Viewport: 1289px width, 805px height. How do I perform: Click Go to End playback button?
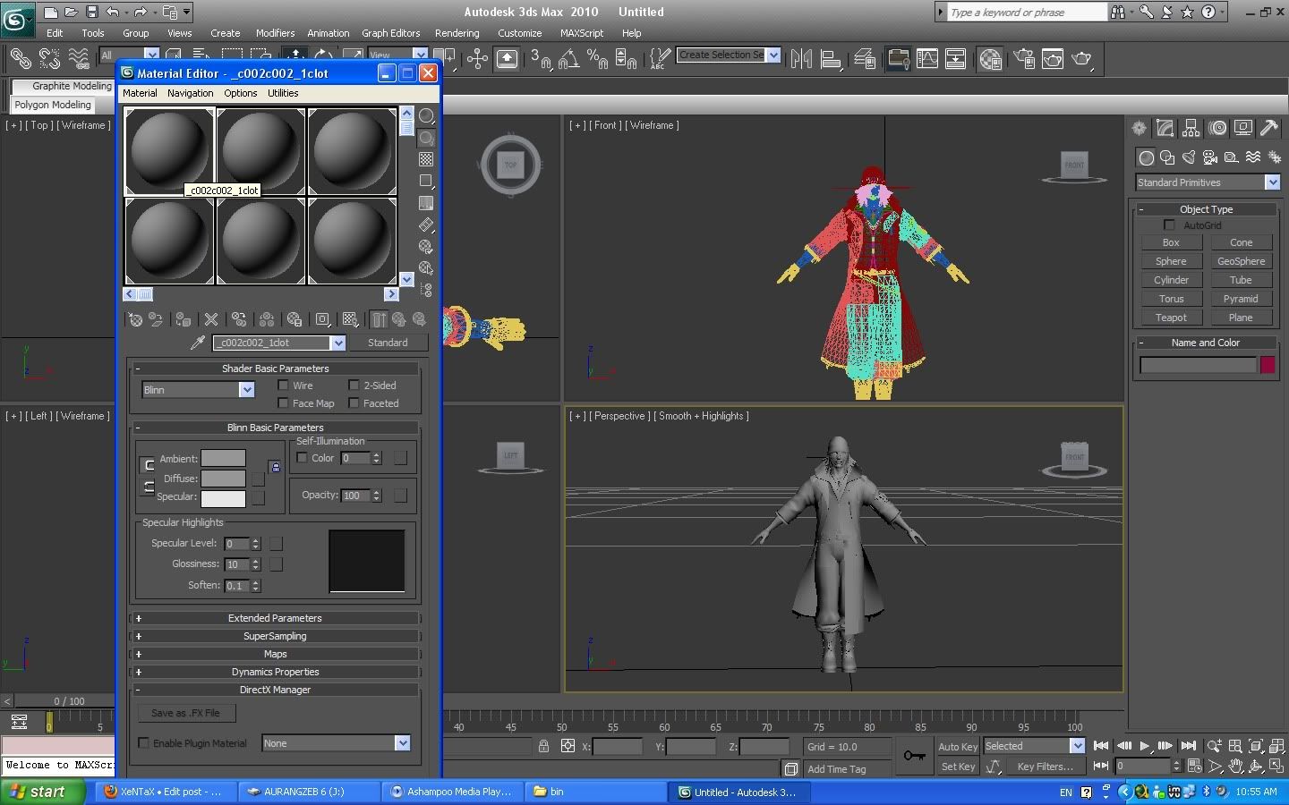pyautogui.click(x=1189, y=746)
